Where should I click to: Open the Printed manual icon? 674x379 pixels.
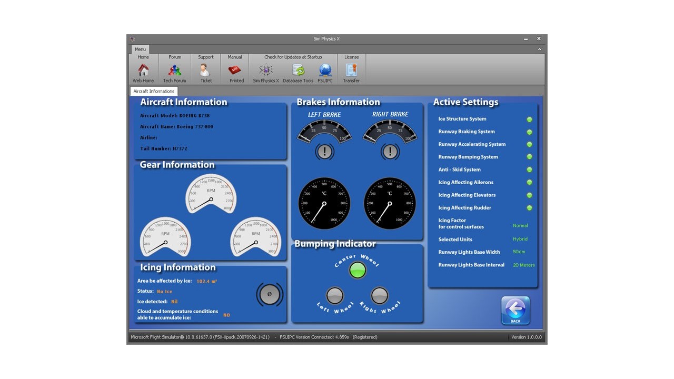tap(235, 71)
